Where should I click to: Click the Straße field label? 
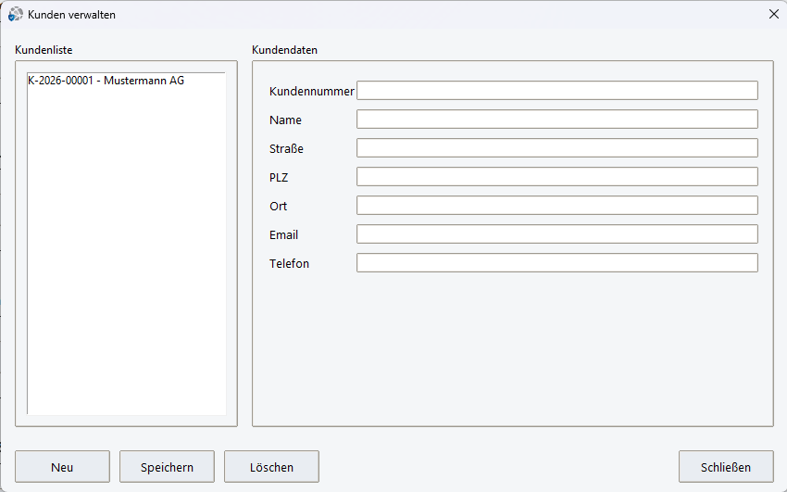286,148
